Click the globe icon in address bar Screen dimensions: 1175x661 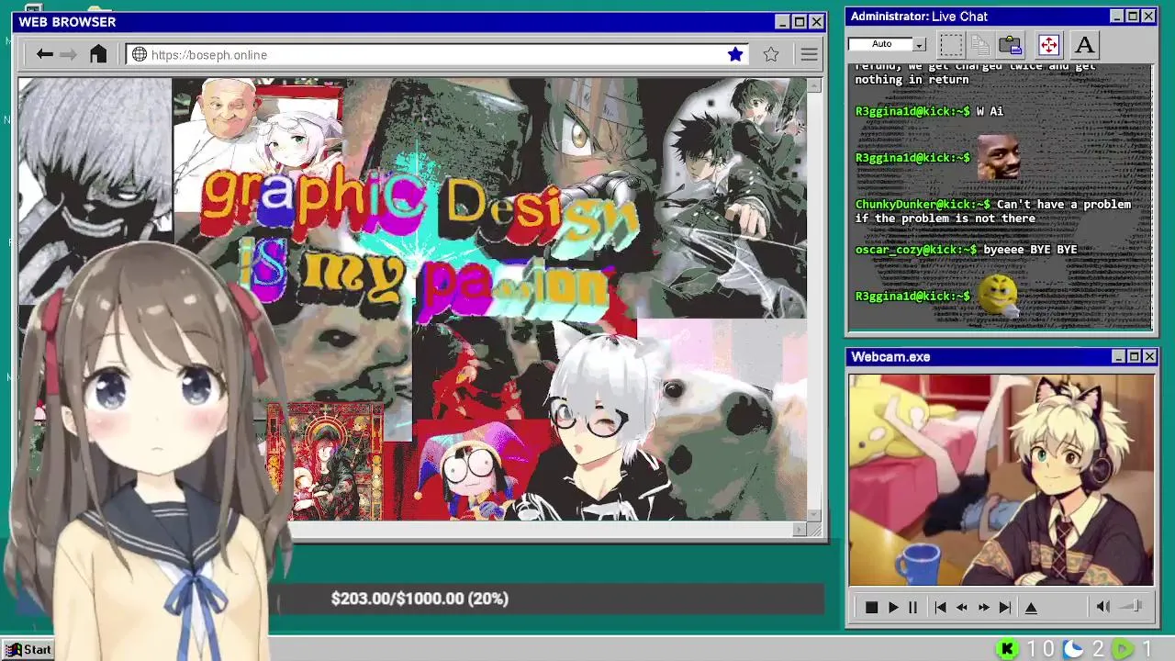(140, 55)
